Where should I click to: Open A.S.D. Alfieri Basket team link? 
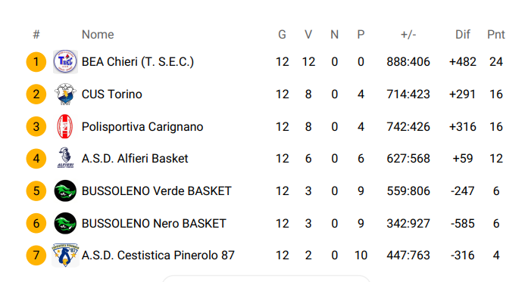point(135,158)
